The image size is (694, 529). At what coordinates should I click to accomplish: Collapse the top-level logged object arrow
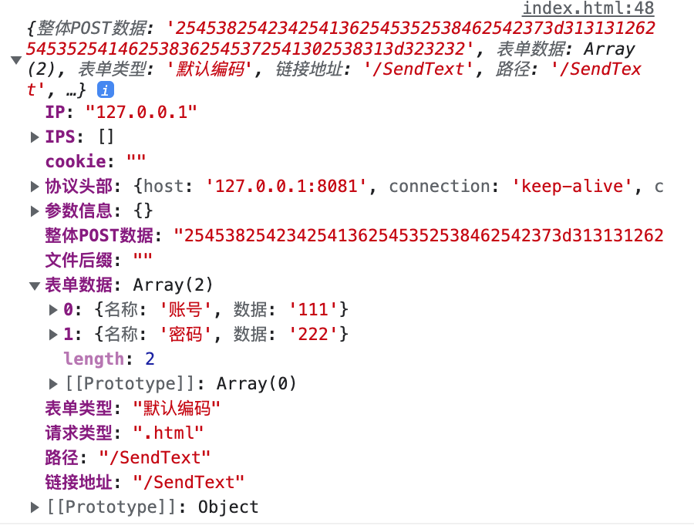pyautogui.click(x=16, y=59)
